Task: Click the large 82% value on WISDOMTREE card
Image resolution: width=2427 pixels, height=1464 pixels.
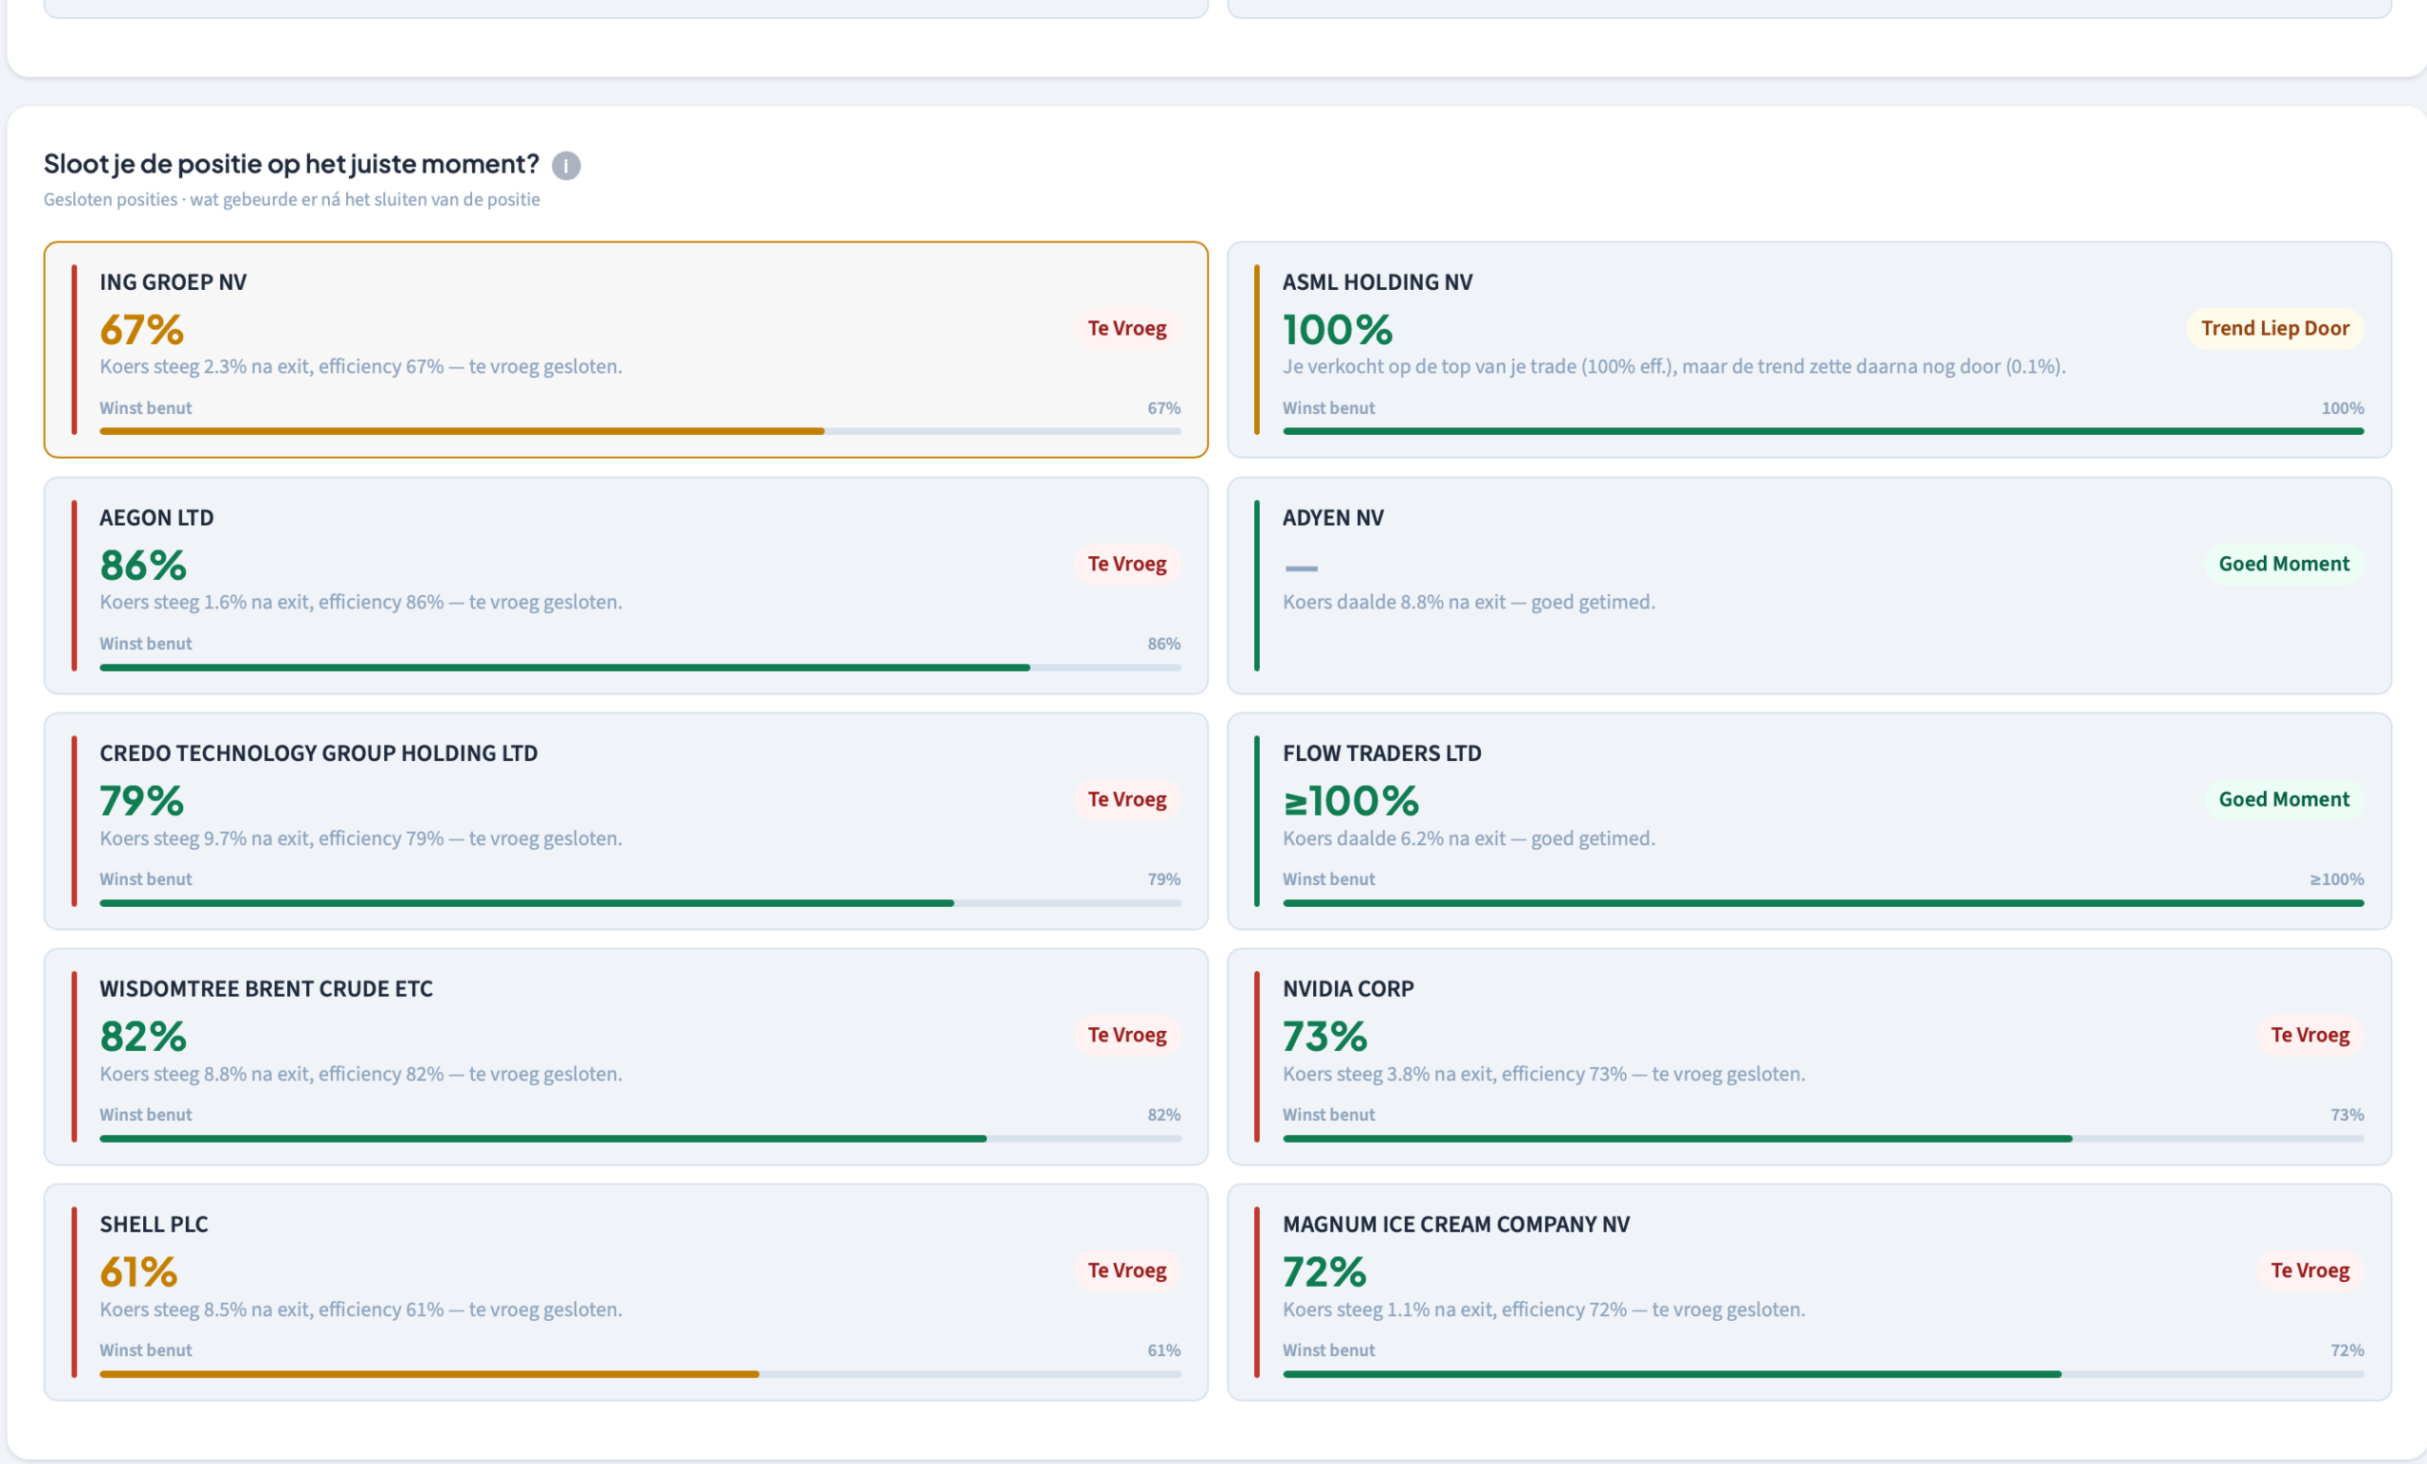Action: tap(143, 1035)
